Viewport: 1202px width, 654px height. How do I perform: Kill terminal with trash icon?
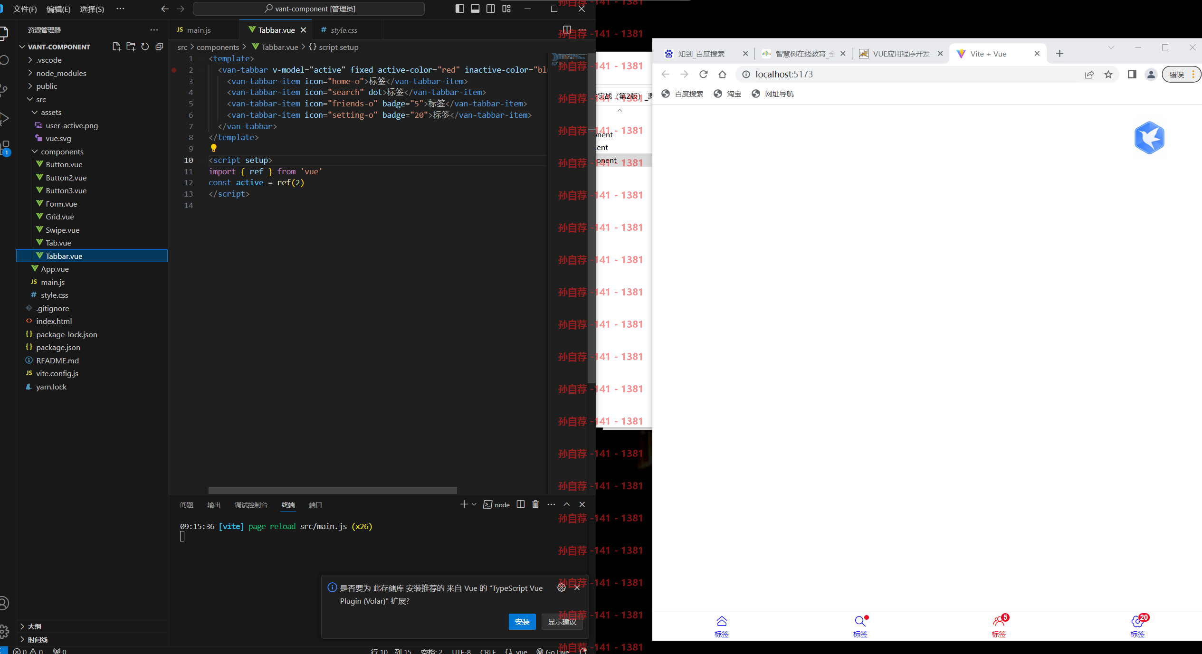(535, 504)
